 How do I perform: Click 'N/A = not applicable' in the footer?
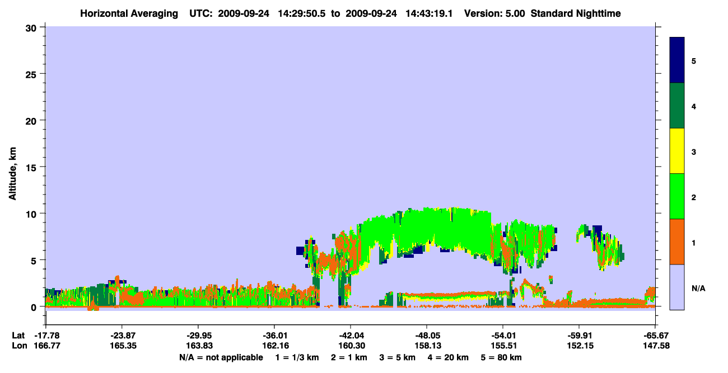tap(221, 357)
